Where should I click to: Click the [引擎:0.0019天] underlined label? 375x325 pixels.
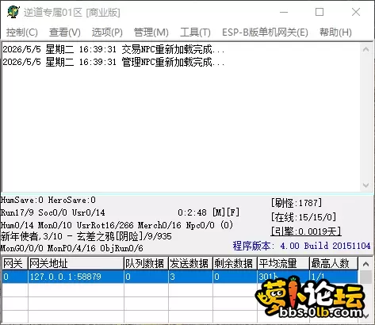click(306, 231)
